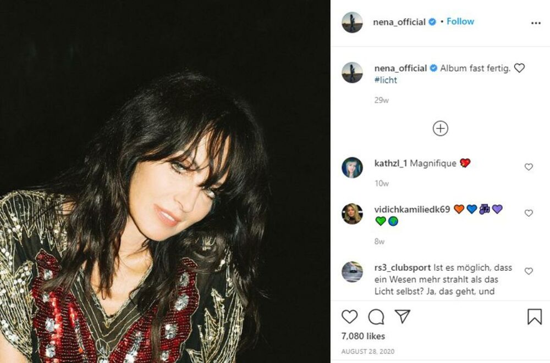The width and height of the screenshot is (550, 363).
Task: Follow the nena_official account
Action: [460, 21]
